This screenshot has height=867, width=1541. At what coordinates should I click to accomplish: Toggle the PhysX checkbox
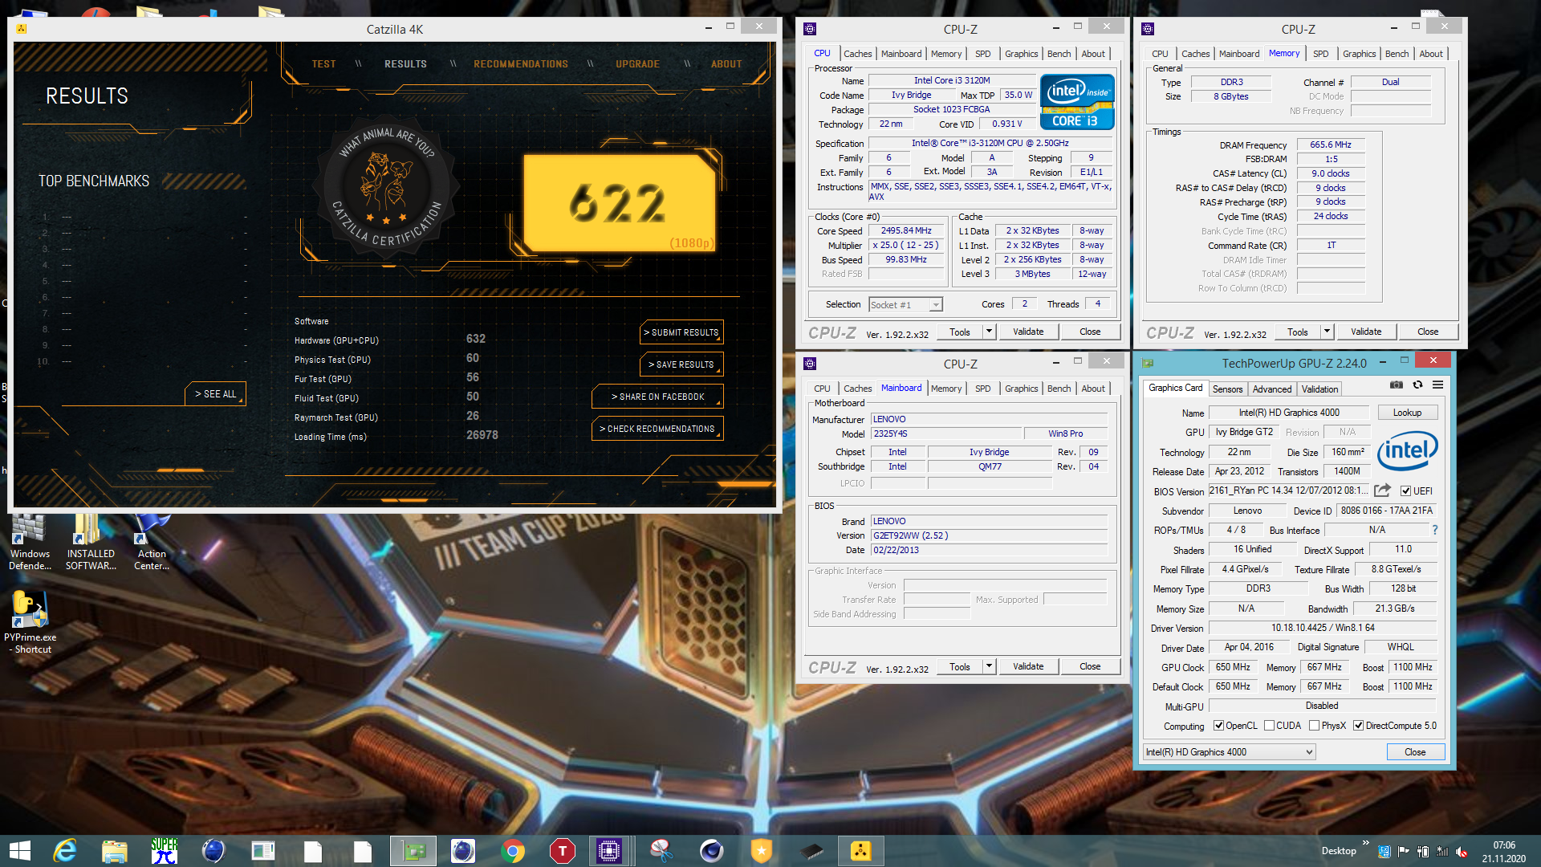1314,726
